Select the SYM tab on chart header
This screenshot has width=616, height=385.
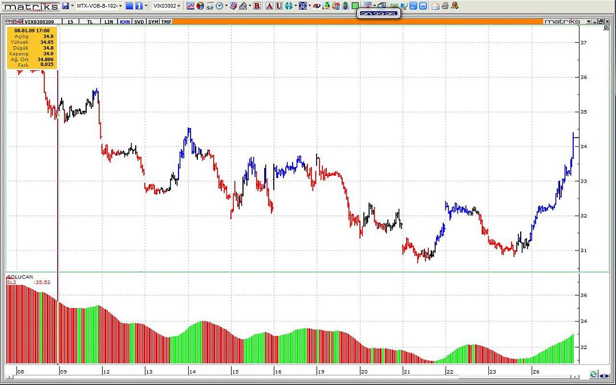point(153,22)
